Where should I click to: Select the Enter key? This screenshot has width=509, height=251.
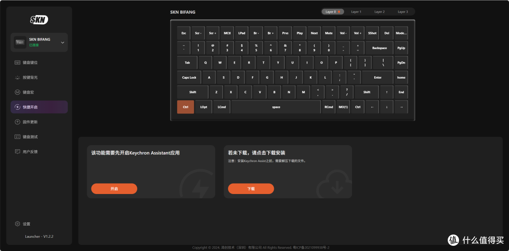pyautogui.click(x=378, y=78)
